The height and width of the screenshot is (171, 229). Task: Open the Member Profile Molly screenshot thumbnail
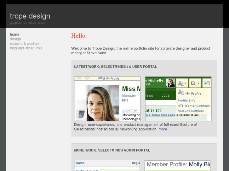177,166
